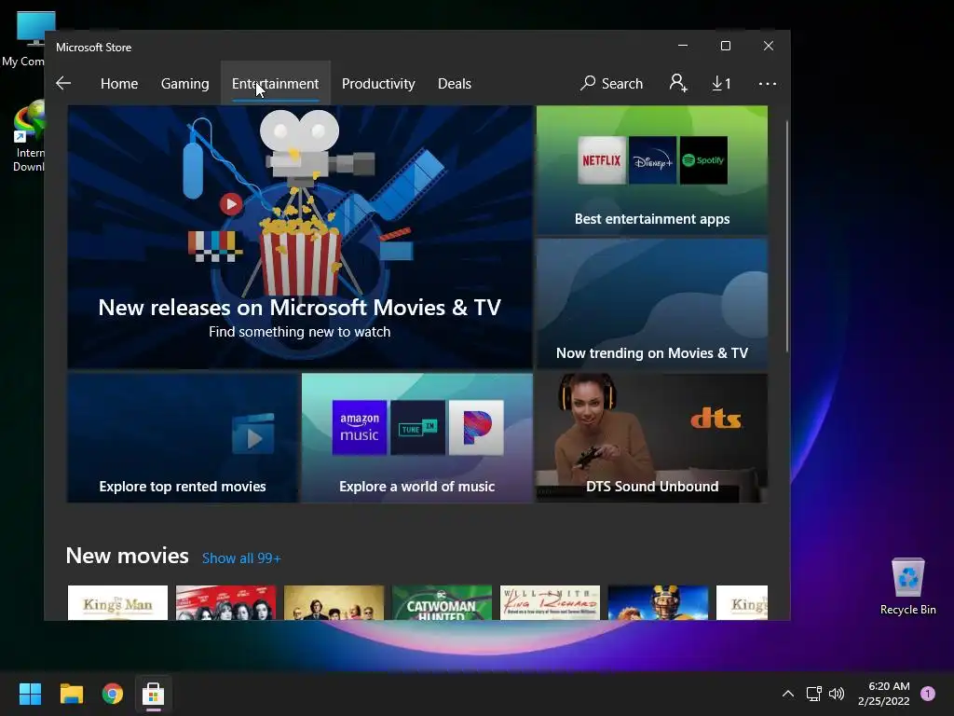
Task: Switch to the Home tab
Action: 119,83
